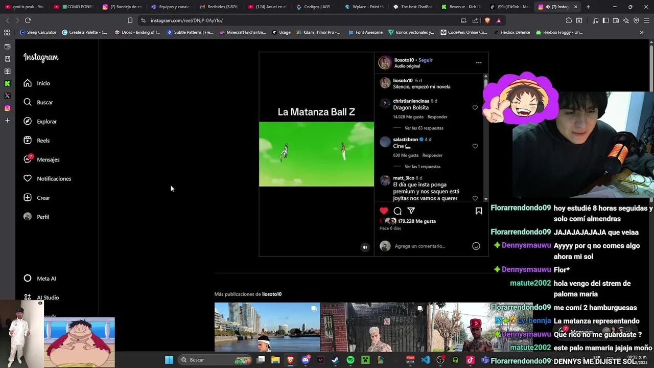Switch to god is peak YouTube tab
Screen dimensions: 654x368
tap(25, 7)
